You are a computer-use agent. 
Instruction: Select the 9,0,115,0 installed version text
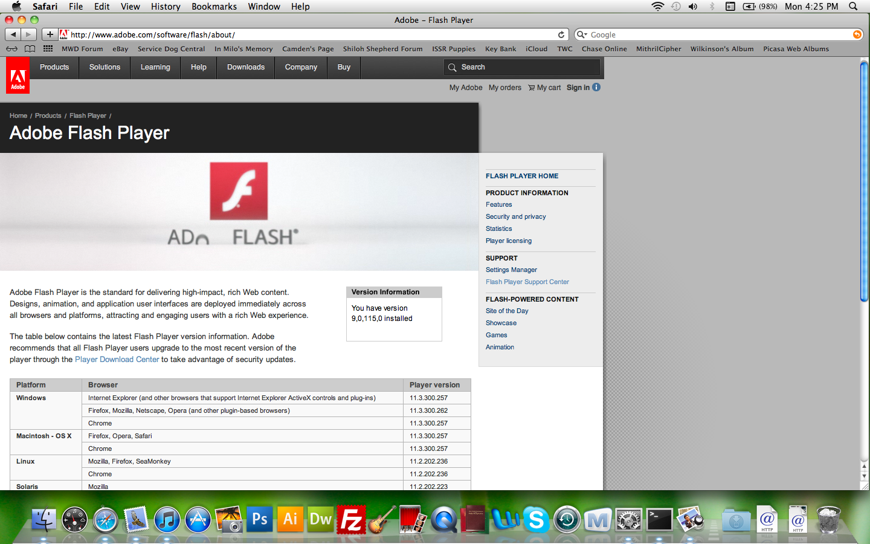point(382,319)
